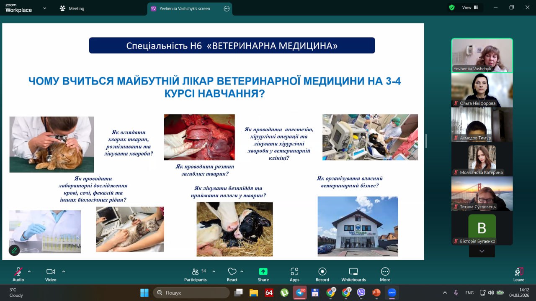Screen dimensions: 536x301
Task: Expand video options arrow beside Video
Action: (x=64, y=271)
